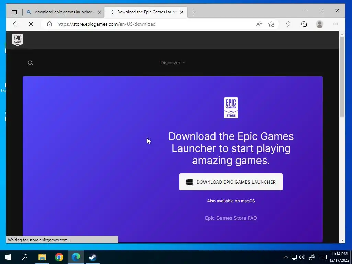The image size is (352, 264).
Task: Activate the Read aloud icon
Action: coord(259,24)
